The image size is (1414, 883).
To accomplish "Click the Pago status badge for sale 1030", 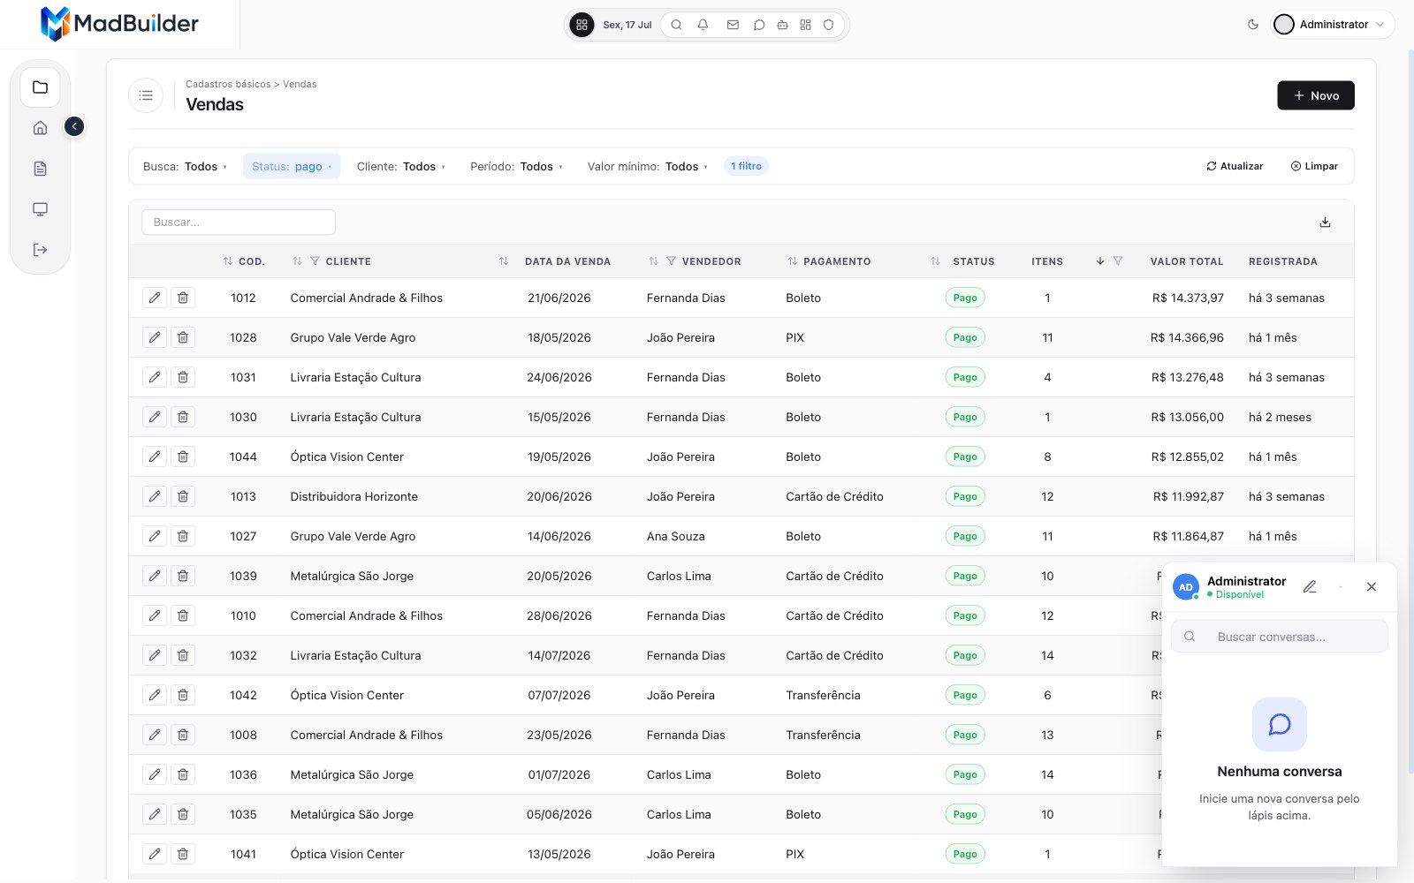I will 965,417.
